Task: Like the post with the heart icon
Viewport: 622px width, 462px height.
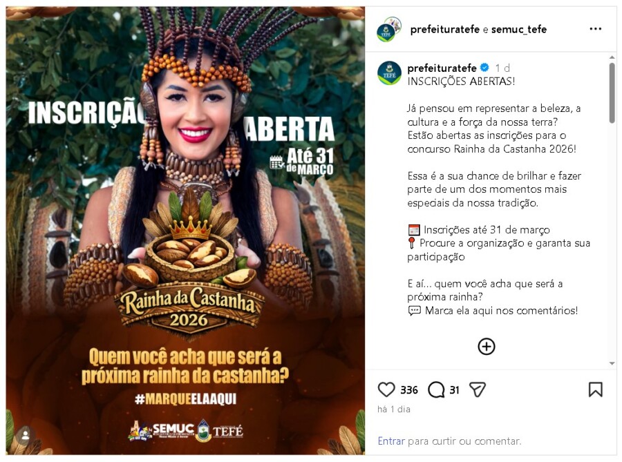Action: [x=386, y=389]
